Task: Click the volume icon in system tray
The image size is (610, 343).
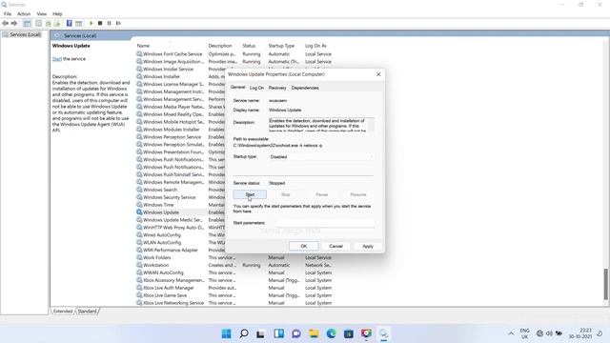Action: [549, 333]
